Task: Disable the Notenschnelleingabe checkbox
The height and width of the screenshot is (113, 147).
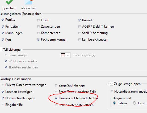Action: coord(3,98)
